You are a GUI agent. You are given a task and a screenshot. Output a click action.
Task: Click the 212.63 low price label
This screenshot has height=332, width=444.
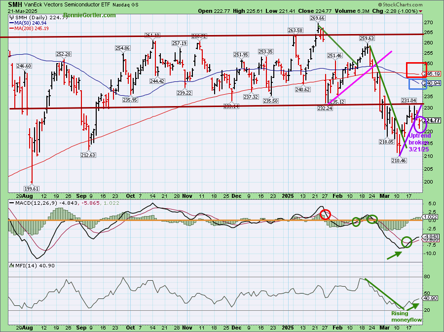[88, 155]
